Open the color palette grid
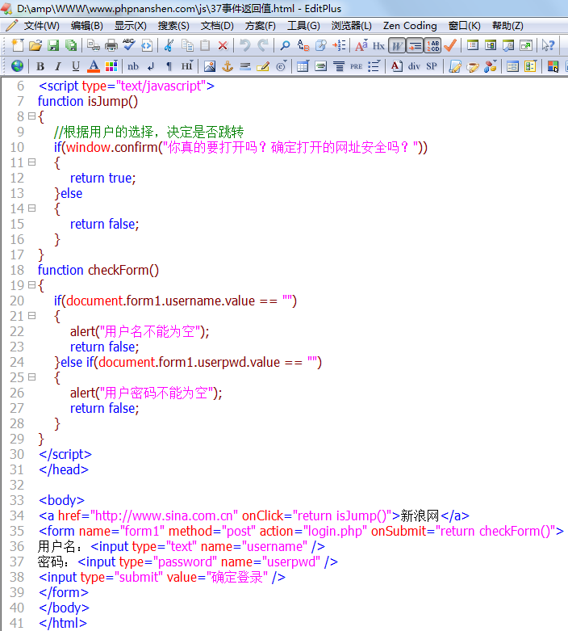 click(x=111, y=66)
